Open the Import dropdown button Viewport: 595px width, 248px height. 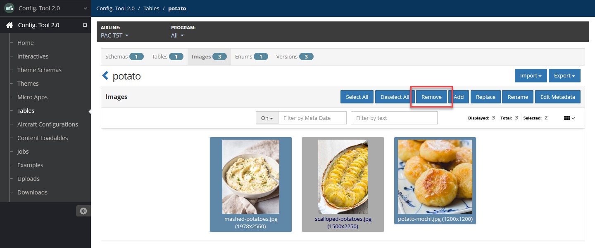pyautogui.click(x=531, y=75)
